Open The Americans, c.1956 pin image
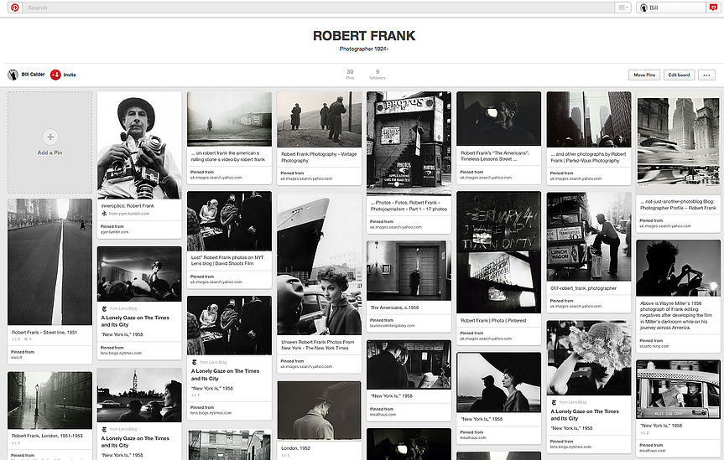Viewport: 724px width, 460px height. point(409,271)
